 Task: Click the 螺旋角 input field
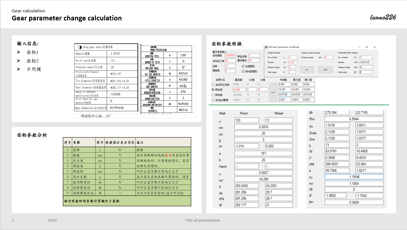(230, 71)
